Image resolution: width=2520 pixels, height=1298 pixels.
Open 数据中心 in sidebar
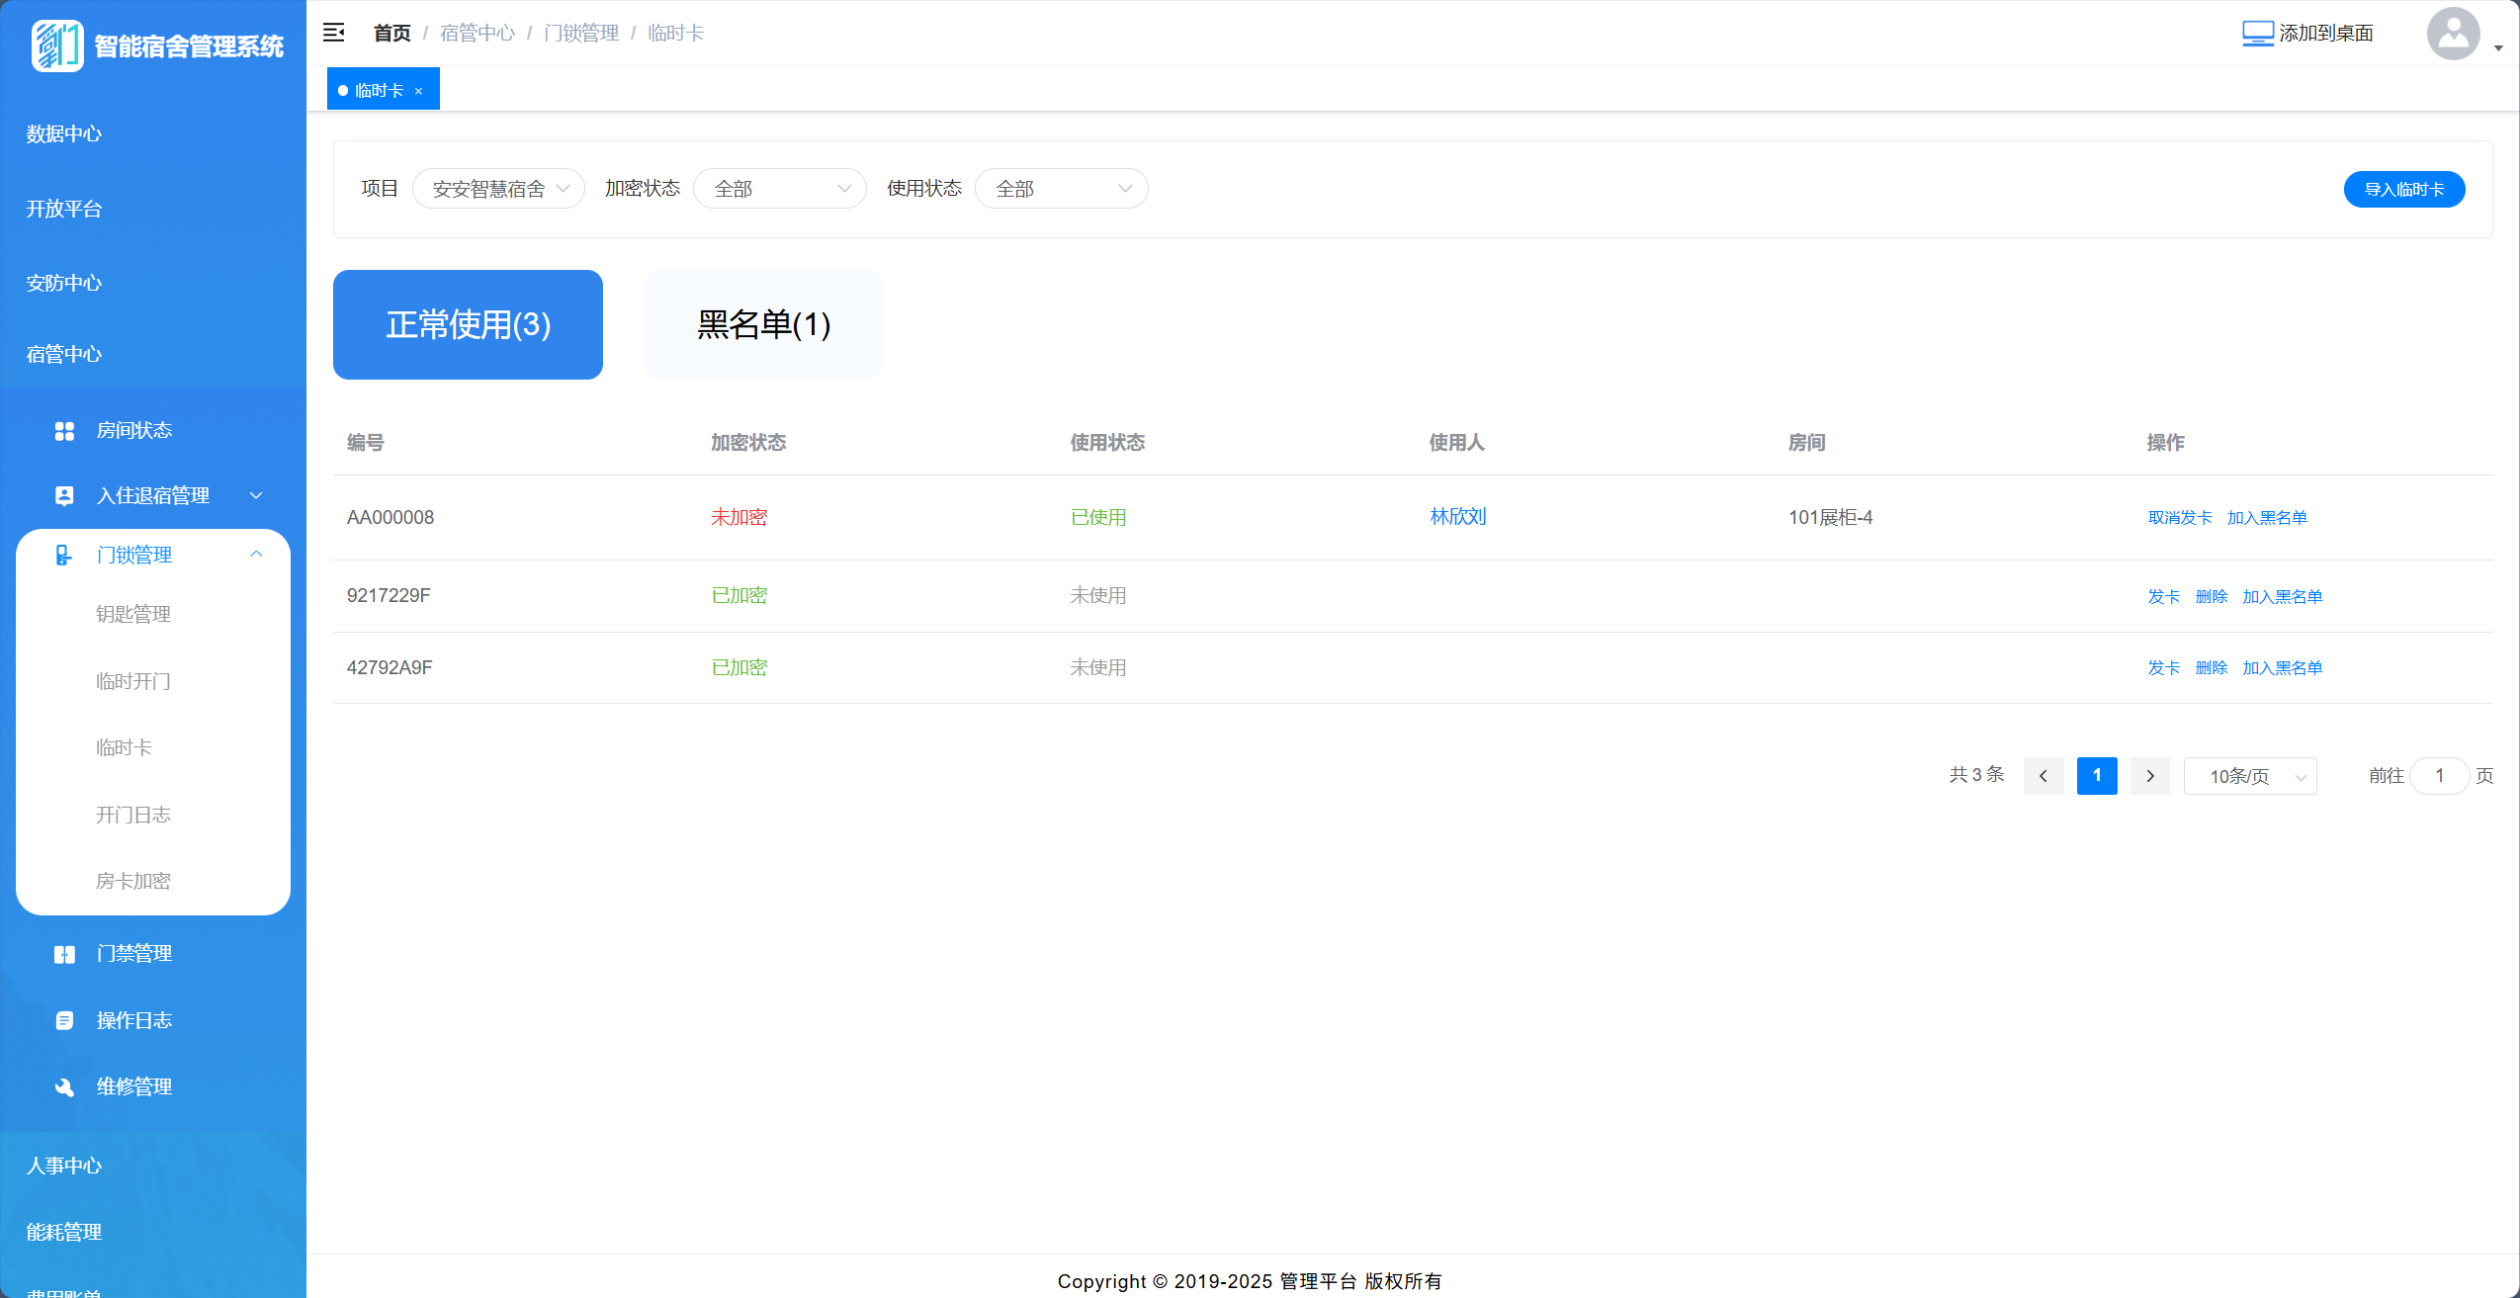64,133
